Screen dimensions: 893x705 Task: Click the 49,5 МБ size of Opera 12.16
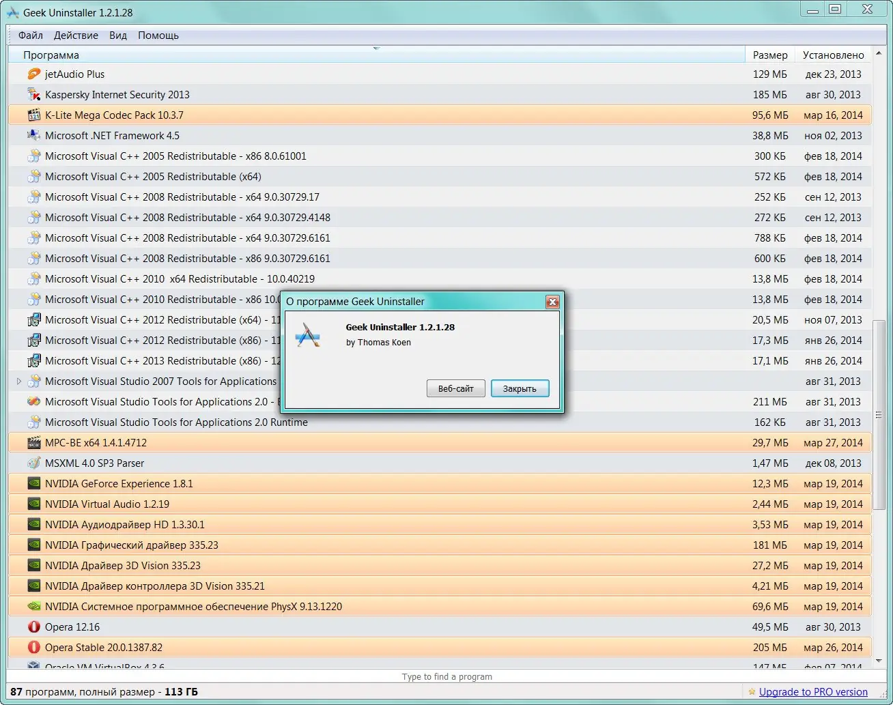coord(770,627)
